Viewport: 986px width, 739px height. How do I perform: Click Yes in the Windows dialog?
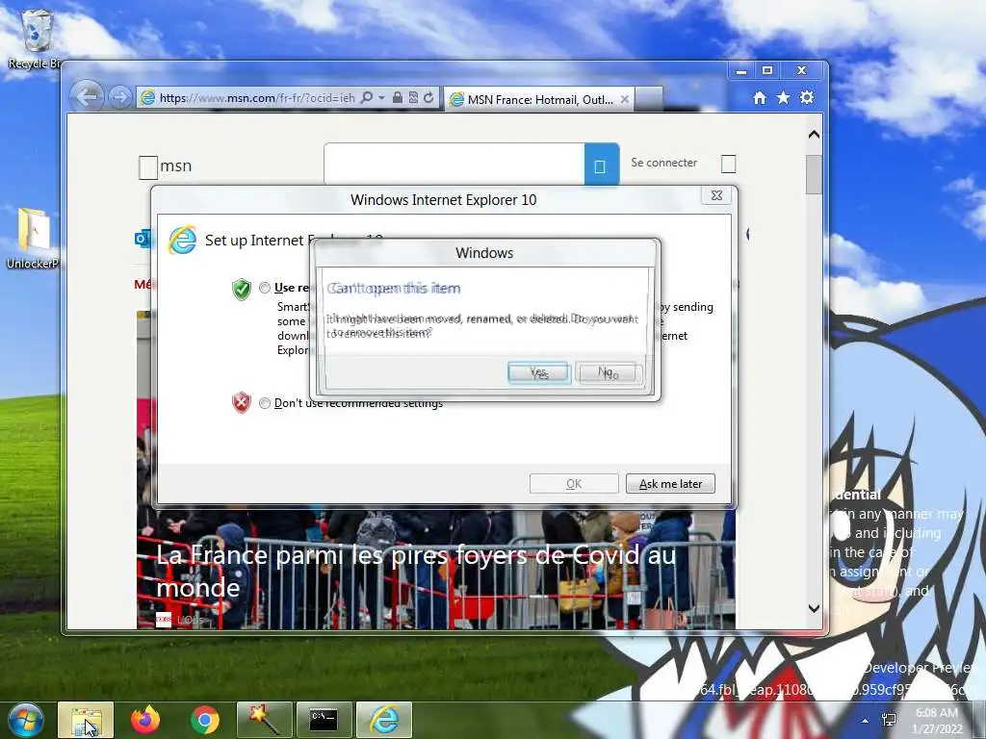(x=539, y=373)
